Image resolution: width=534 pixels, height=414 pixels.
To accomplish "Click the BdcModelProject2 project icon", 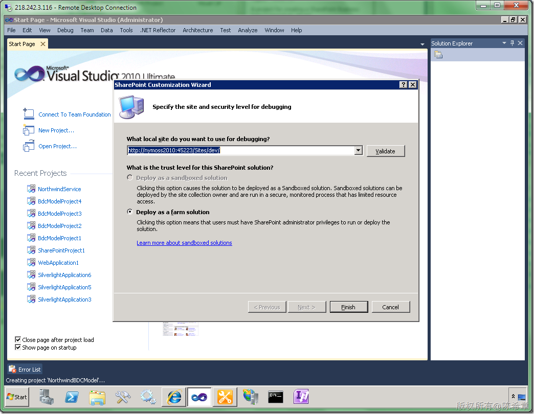I will pos(31,225).
